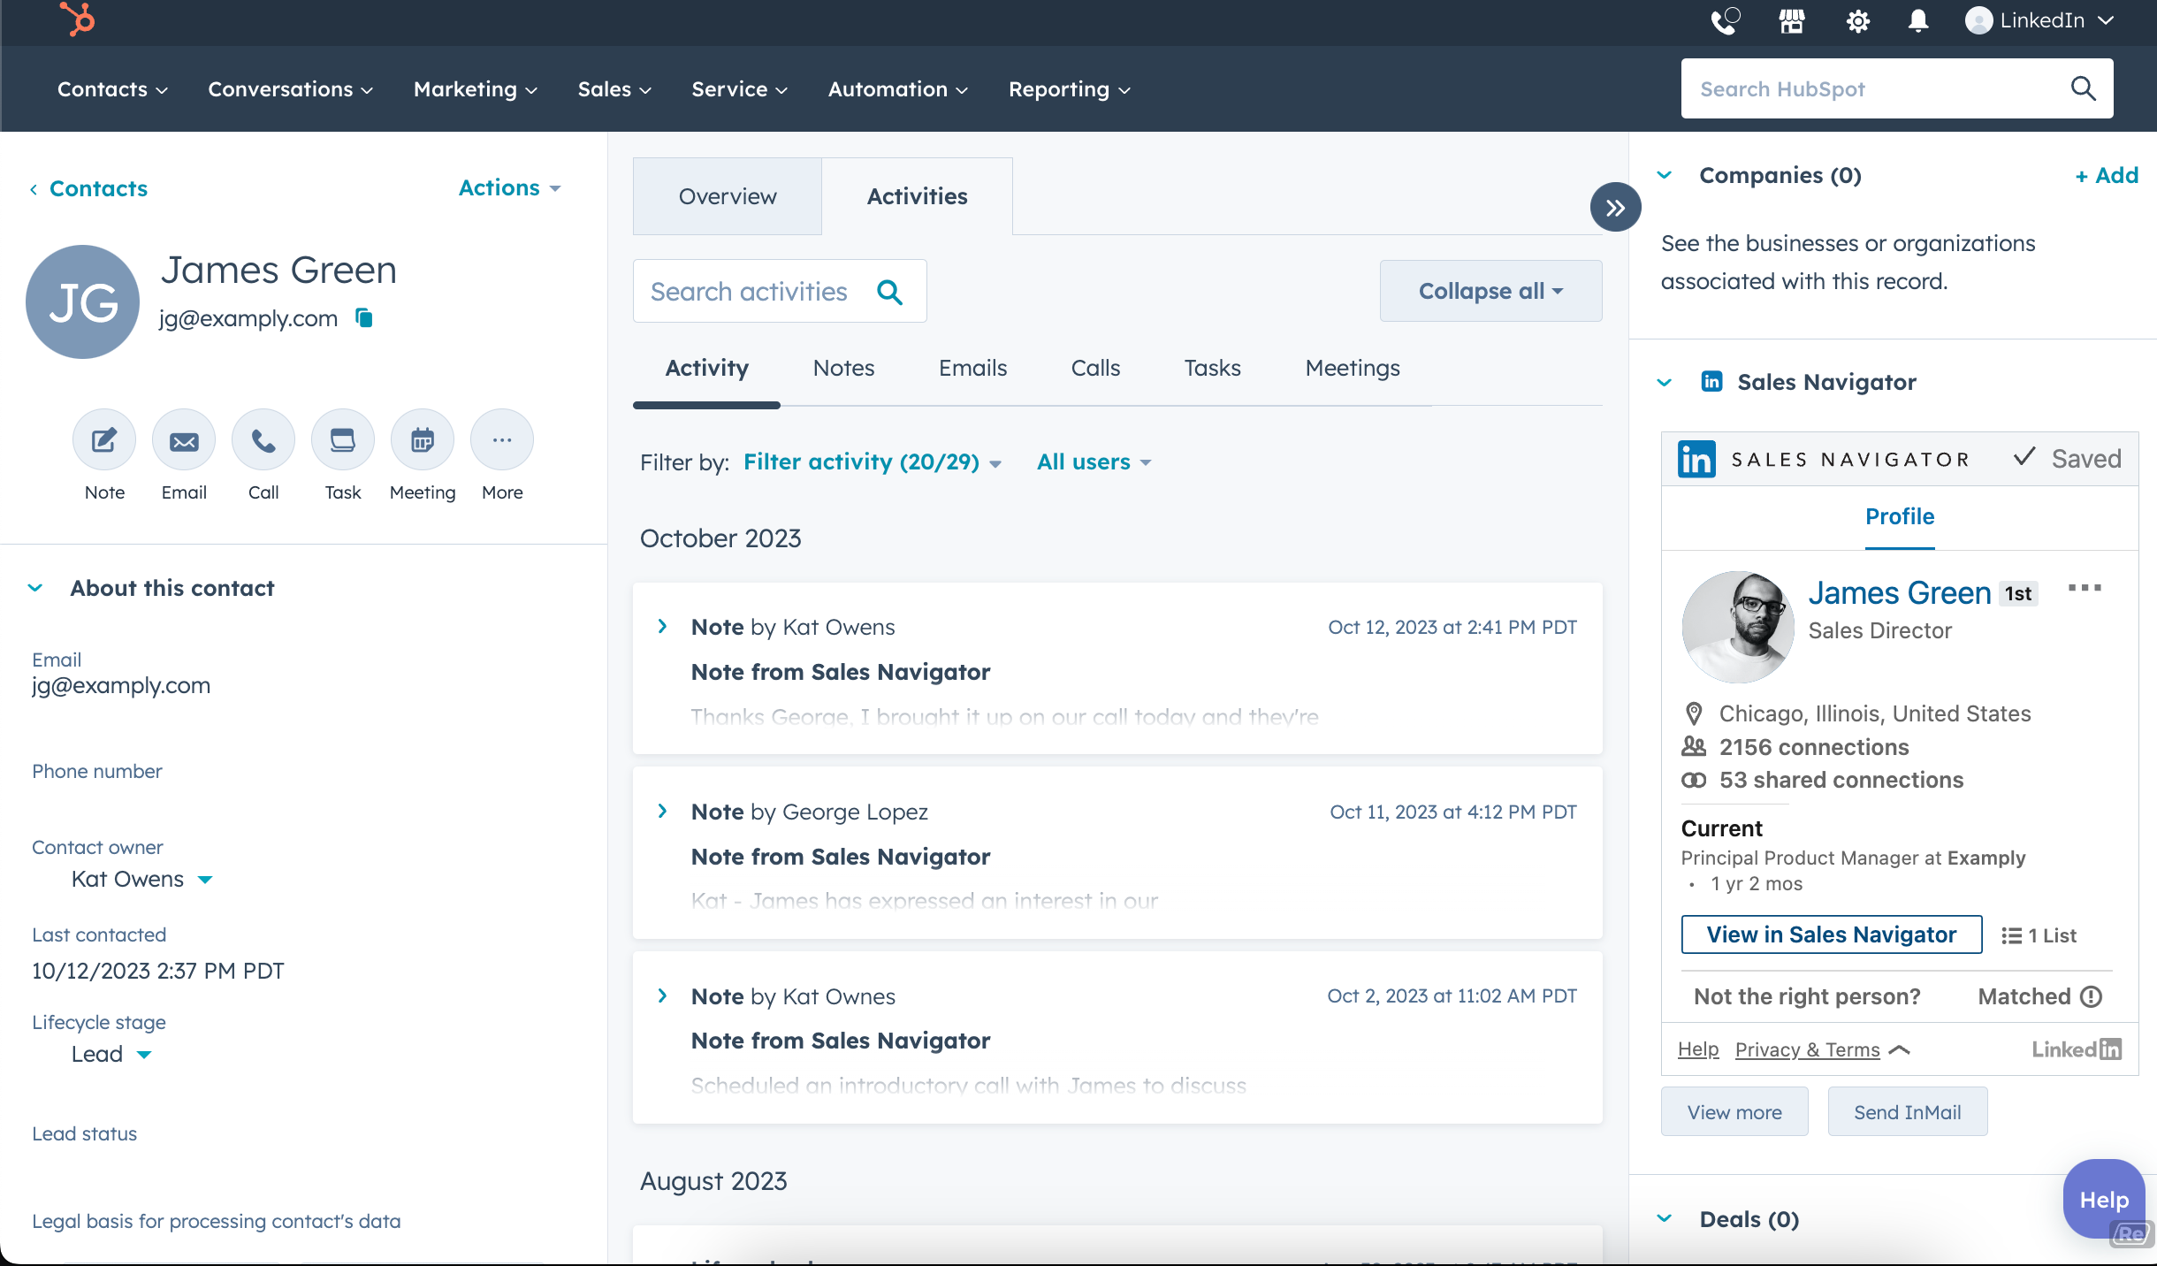
Task: Click + Add for Companies
Action: [x=2107, y=175]
